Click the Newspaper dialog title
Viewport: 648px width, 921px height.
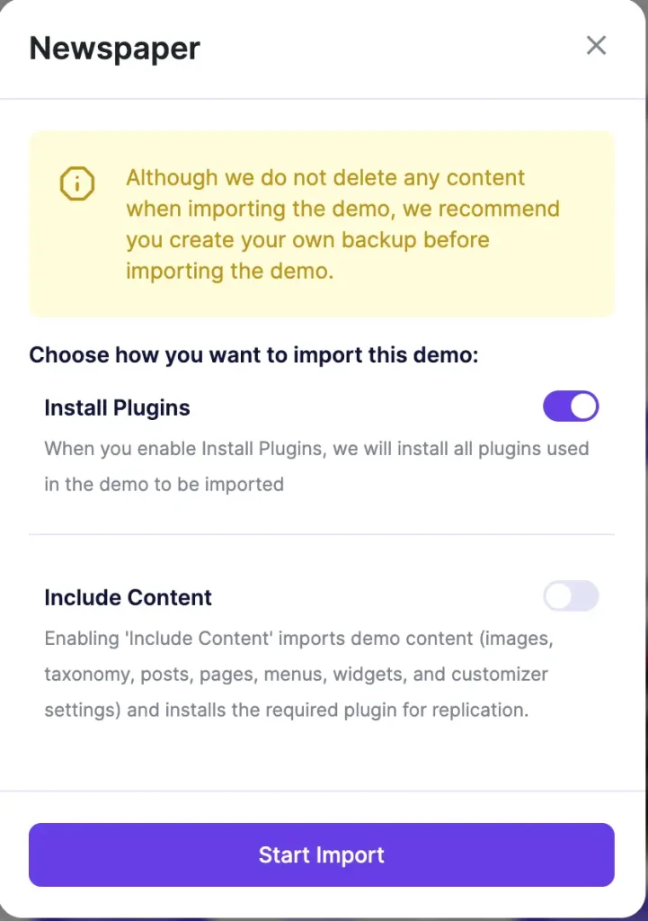(x=115, y=48)
